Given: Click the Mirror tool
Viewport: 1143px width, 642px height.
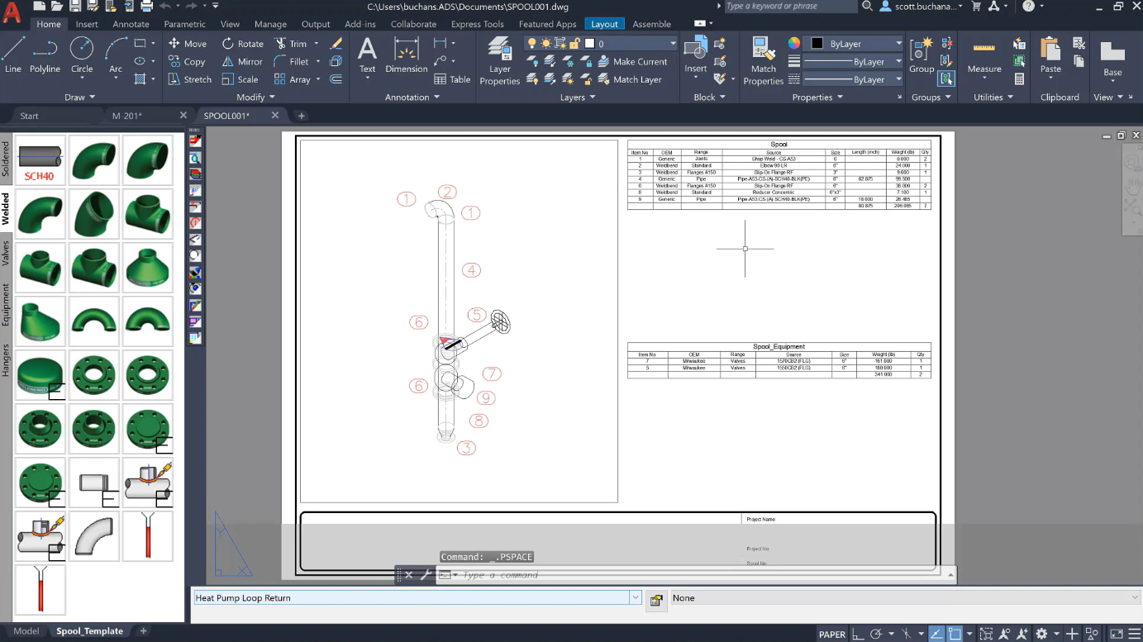Looking at the screenshot, I should (x=241, y=61).
